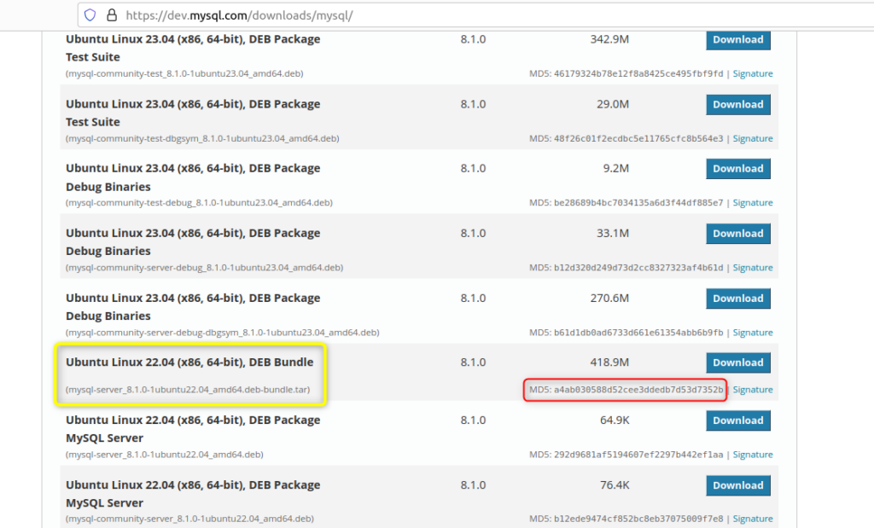Download the 64.9K MySQL Server package
The width and height of the screenshot is (874, 528).
pos(737,421)
